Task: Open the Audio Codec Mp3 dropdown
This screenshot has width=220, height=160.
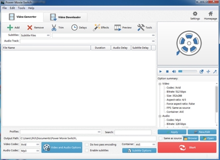Action: 30,151
